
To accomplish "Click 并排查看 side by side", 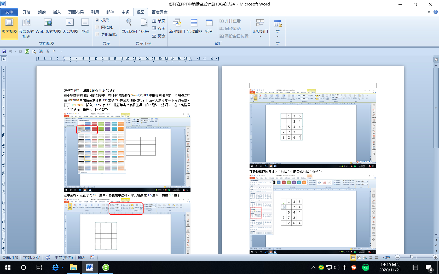I will point(230,21).
